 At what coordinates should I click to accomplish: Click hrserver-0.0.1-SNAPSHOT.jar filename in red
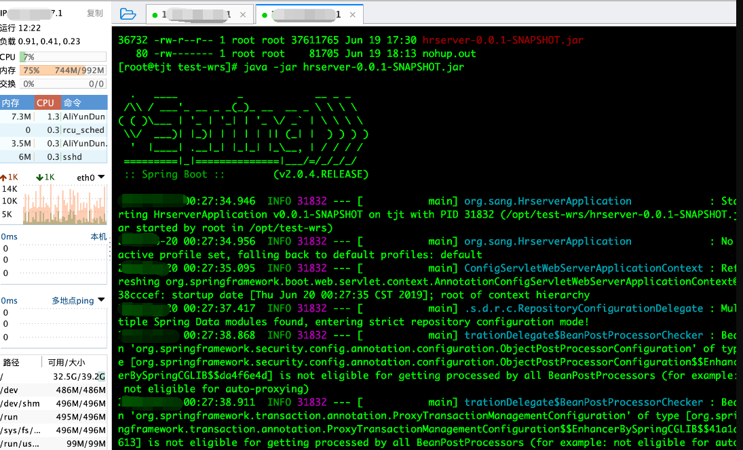[x=503, y=40]
